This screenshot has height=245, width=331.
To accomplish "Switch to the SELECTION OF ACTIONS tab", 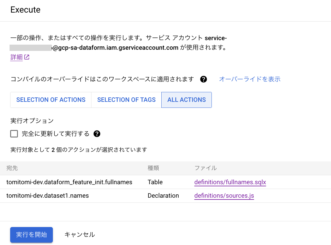I will click(50, 100).
